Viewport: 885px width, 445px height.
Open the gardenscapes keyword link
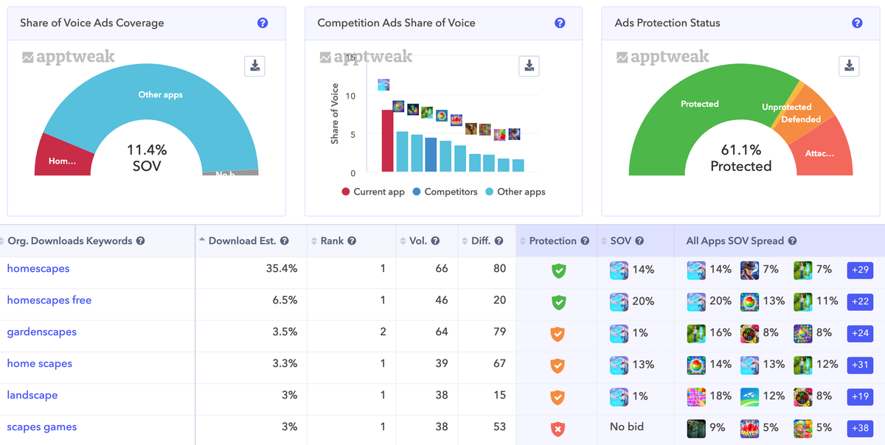click(41, 332)
